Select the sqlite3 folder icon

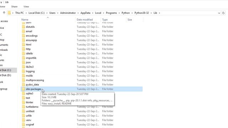point(24,94)
